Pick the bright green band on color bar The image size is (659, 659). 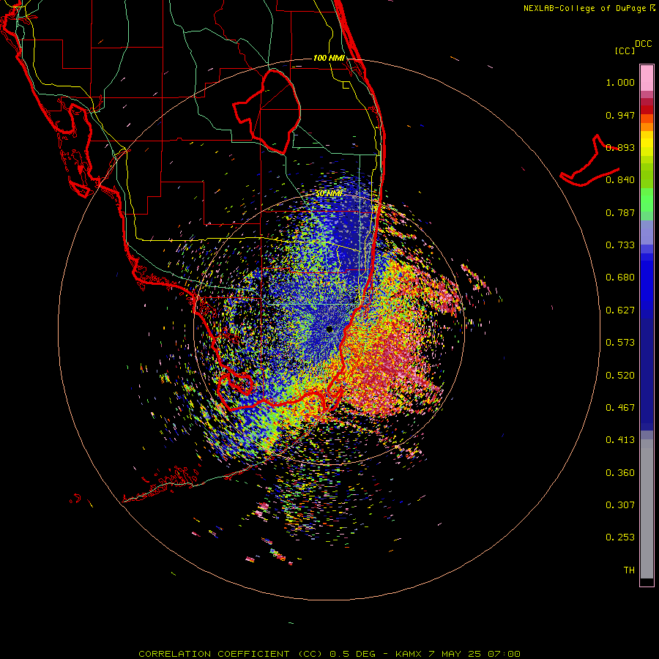click(647, 200)
